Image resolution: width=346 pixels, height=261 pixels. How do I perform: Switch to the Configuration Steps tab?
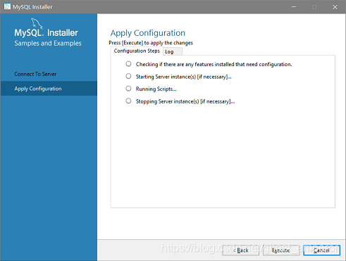pos(137,51)
